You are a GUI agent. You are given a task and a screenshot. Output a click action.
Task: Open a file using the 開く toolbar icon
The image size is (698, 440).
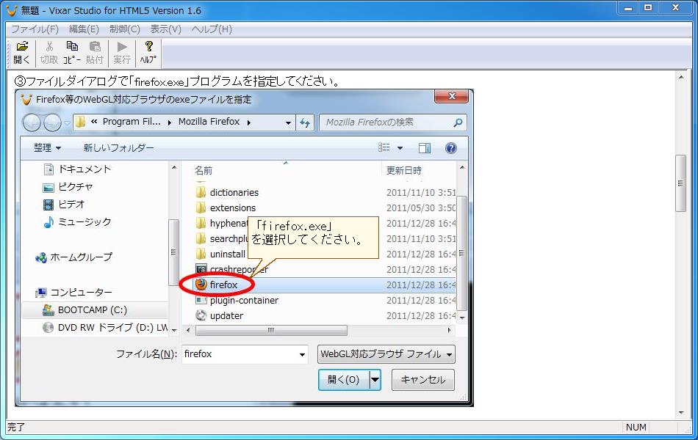click(x=21, y=51)
